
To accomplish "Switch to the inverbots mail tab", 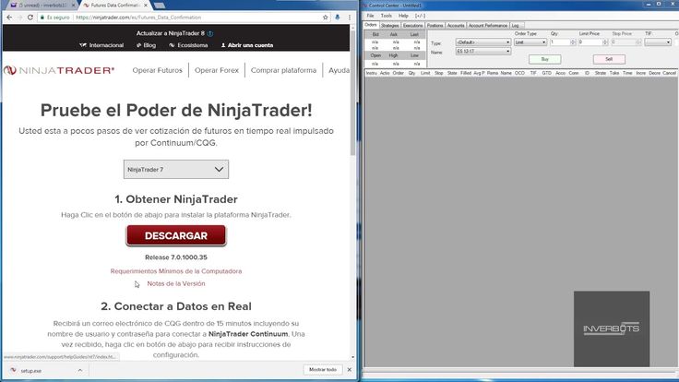I will pyautogui.click(x=42, y=6).
